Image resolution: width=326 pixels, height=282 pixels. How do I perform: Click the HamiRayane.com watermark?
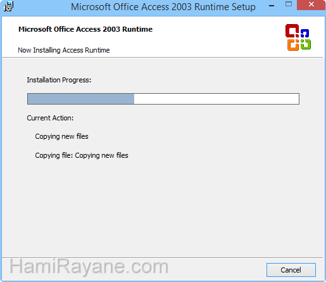tap(89, 267)
